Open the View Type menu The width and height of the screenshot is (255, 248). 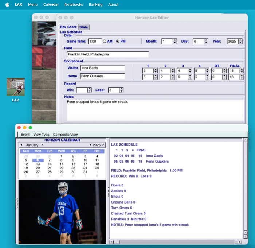(x=41, y=135)
